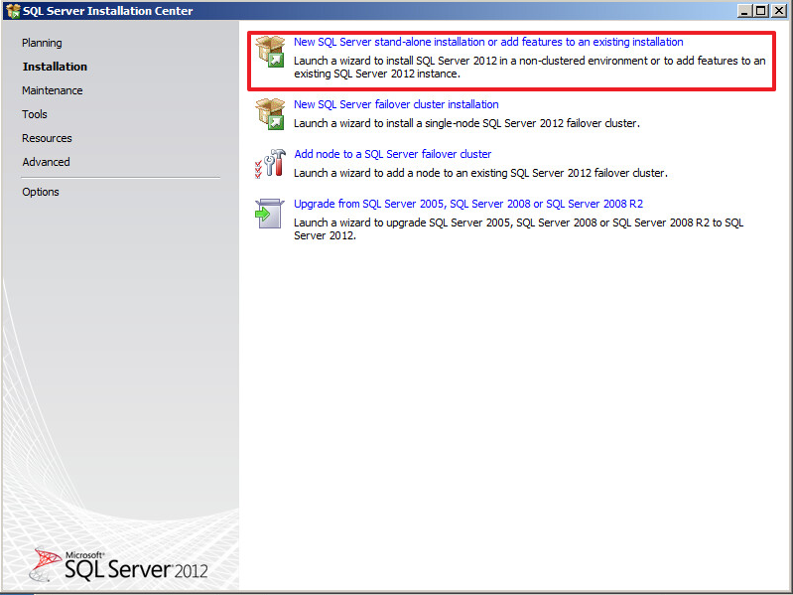Close the SQL Server Installation Center window
The image size is (793, 595).
[779, 11]
